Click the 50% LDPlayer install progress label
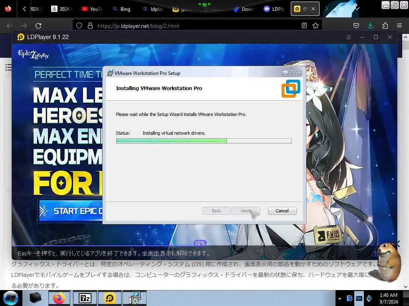 click(200, 243)
